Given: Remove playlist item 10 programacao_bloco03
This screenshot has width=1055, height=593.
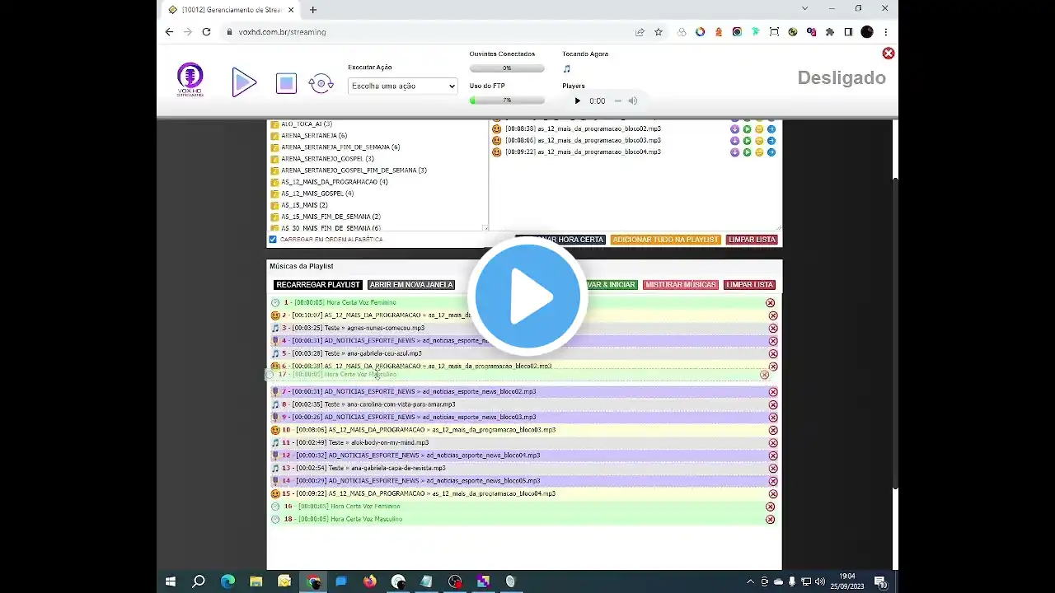Looking at the screenshot, I should tap(773, 431).
